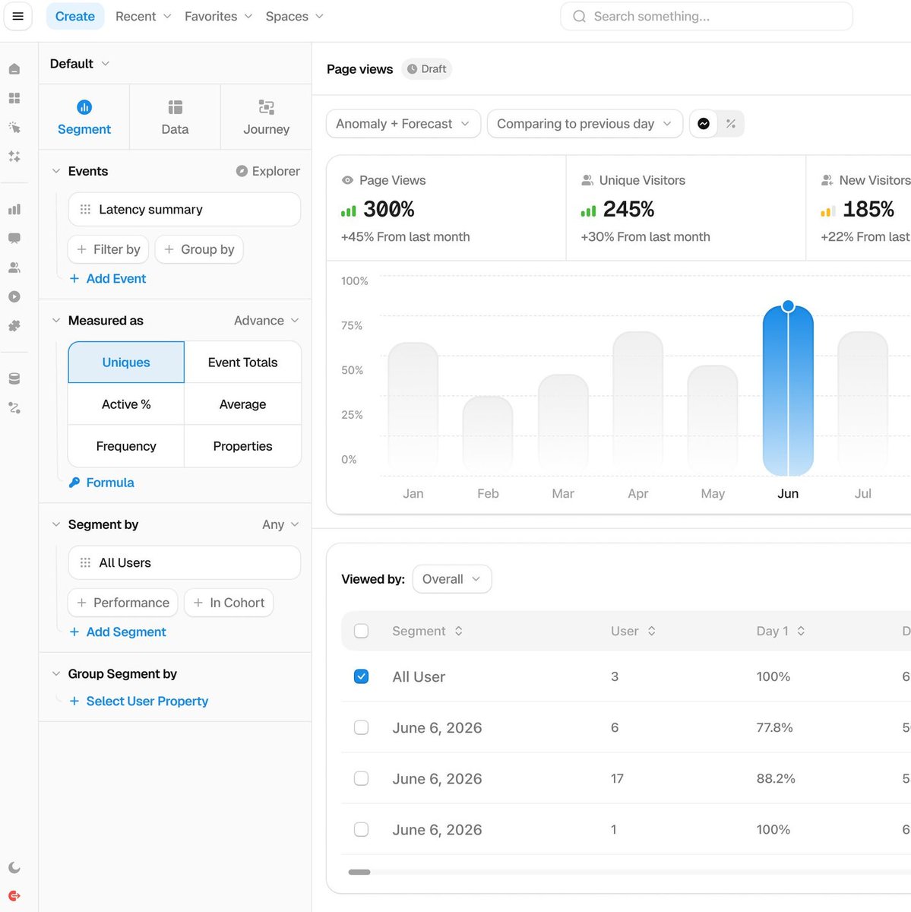
Task: Select the percent display toggle
Action: pos(730,124)
